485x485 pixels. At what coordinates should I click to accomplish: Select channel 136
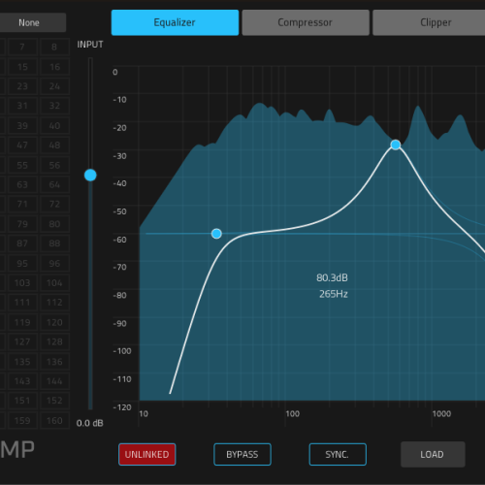[x=54, y=362]
